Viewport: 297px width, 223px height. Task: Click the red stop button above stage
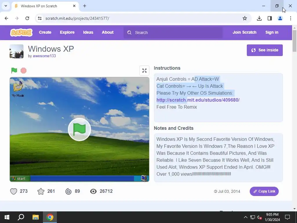[x=23, y=71]
